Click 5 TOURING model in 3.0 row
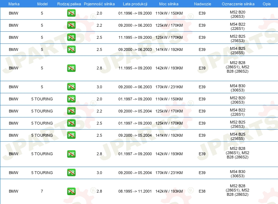Viewport: 278px width, 204px height. click(x=42, y=173)
